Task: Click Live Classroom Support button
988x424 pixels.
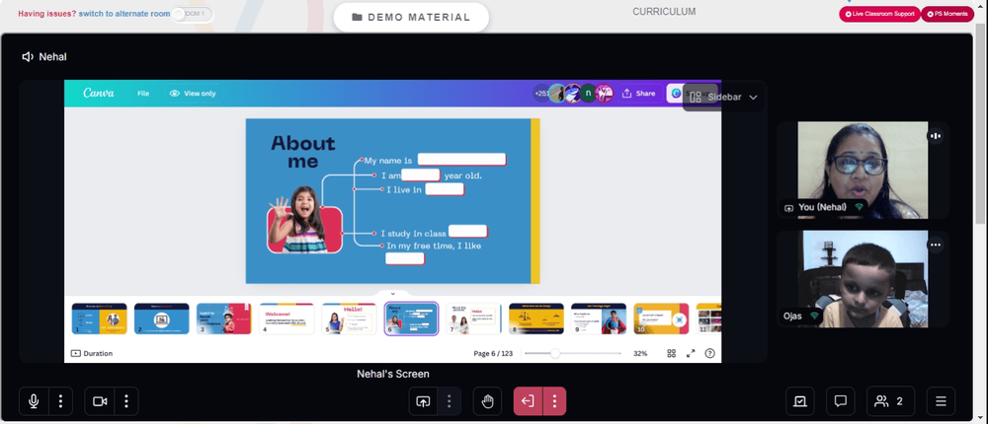Action: point(879,14)
